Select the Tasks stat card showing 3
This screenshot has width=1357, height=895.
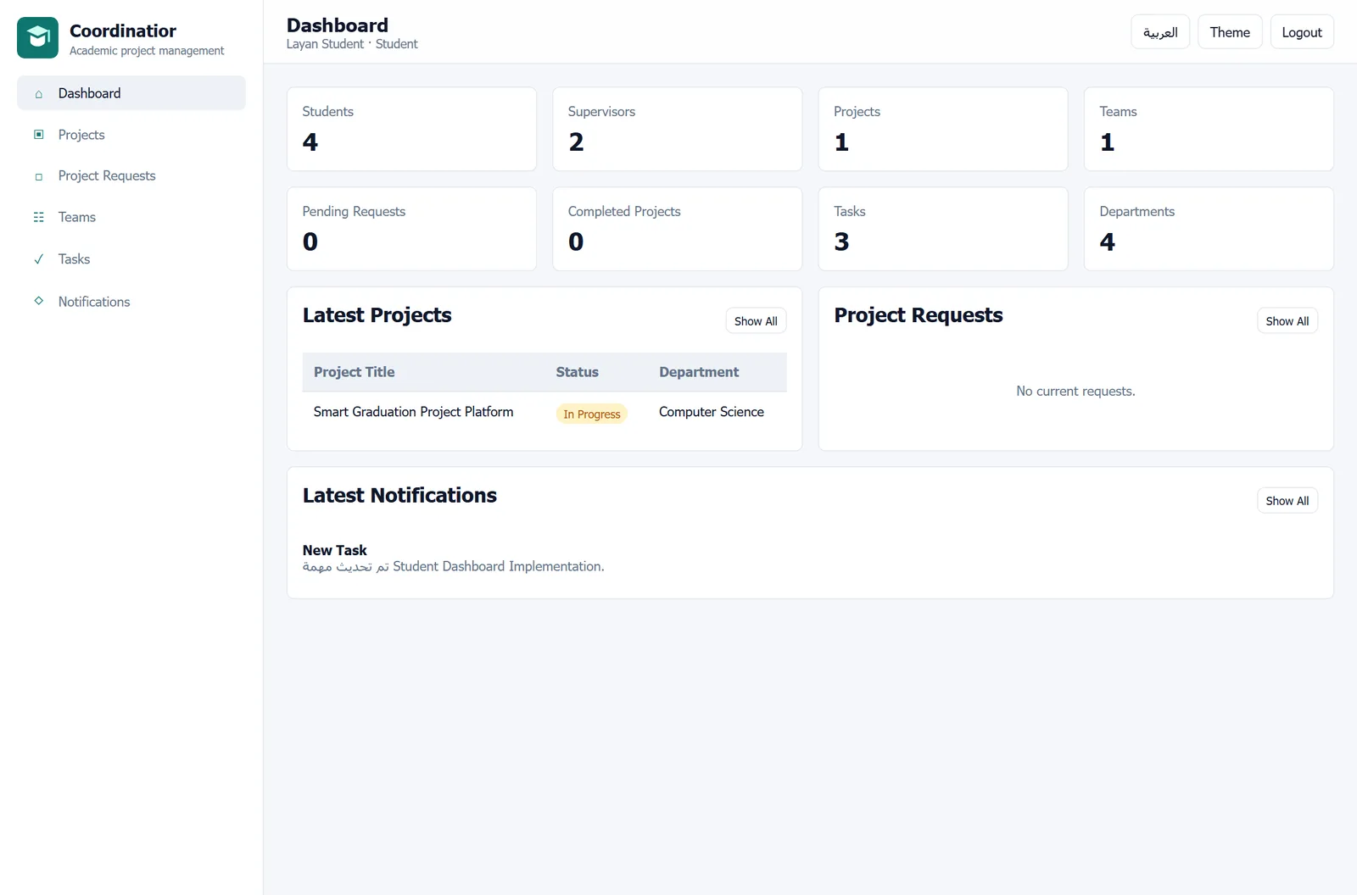[942, 229]
